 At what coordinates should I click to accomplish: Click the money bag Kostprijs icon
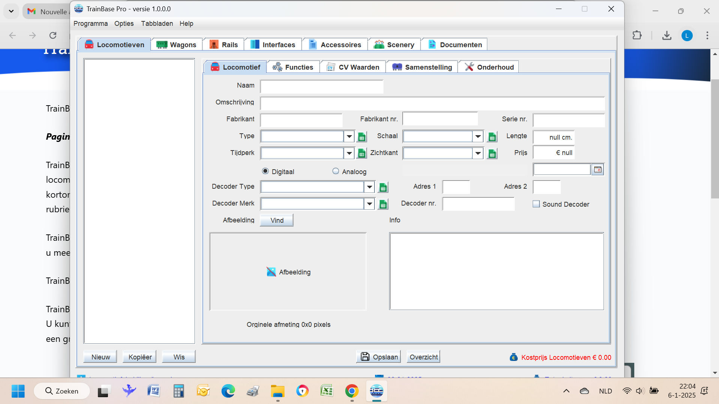coord(514,357)
